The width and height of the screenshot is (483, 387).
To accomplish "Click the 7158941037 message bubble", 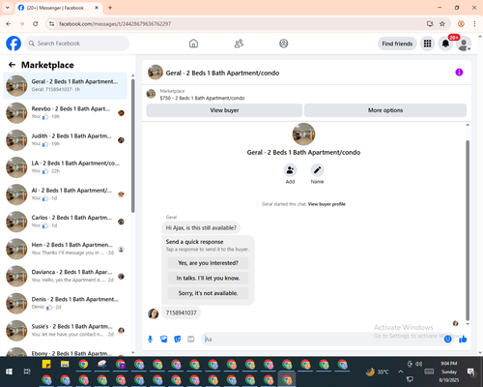I will pos(181,313).
